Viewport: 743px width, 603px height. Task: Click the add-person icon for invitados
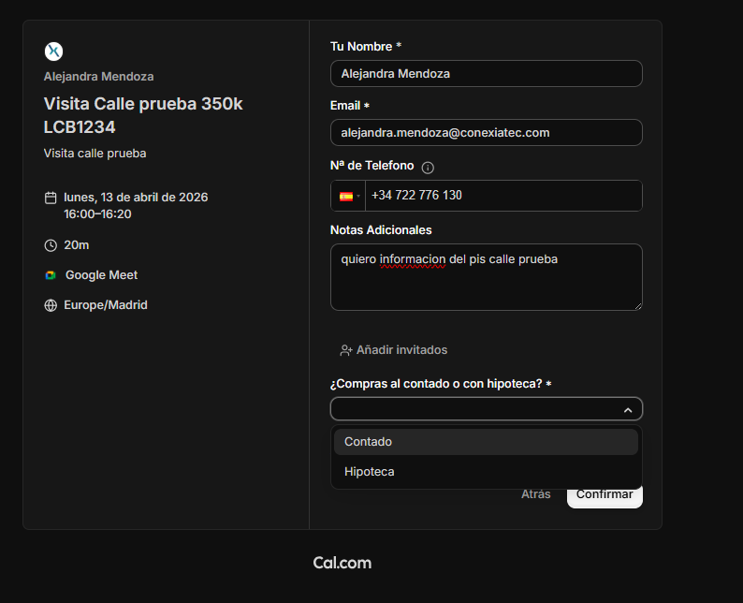pos(345,350)
